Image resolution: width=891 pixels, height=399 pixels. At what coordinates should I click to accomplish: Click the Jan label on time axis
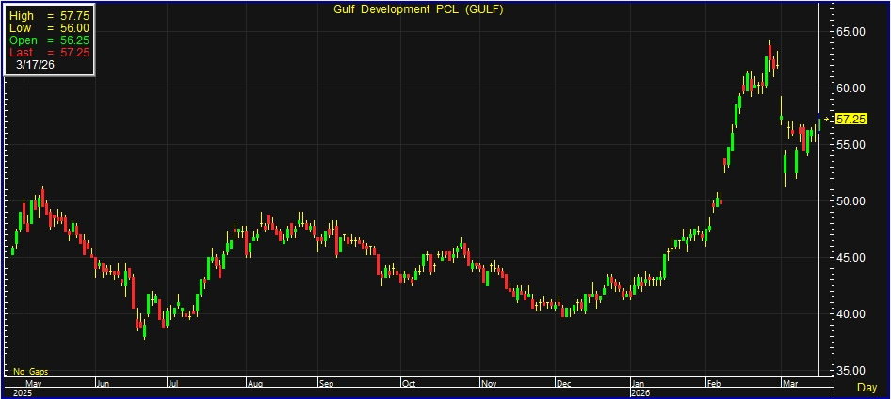[x=639, y=384]
